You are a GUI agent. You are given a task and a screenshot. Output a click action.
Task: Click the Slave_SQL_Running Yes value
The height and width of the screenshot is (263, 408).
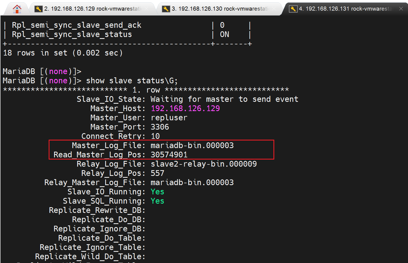(x=157, y=201)
